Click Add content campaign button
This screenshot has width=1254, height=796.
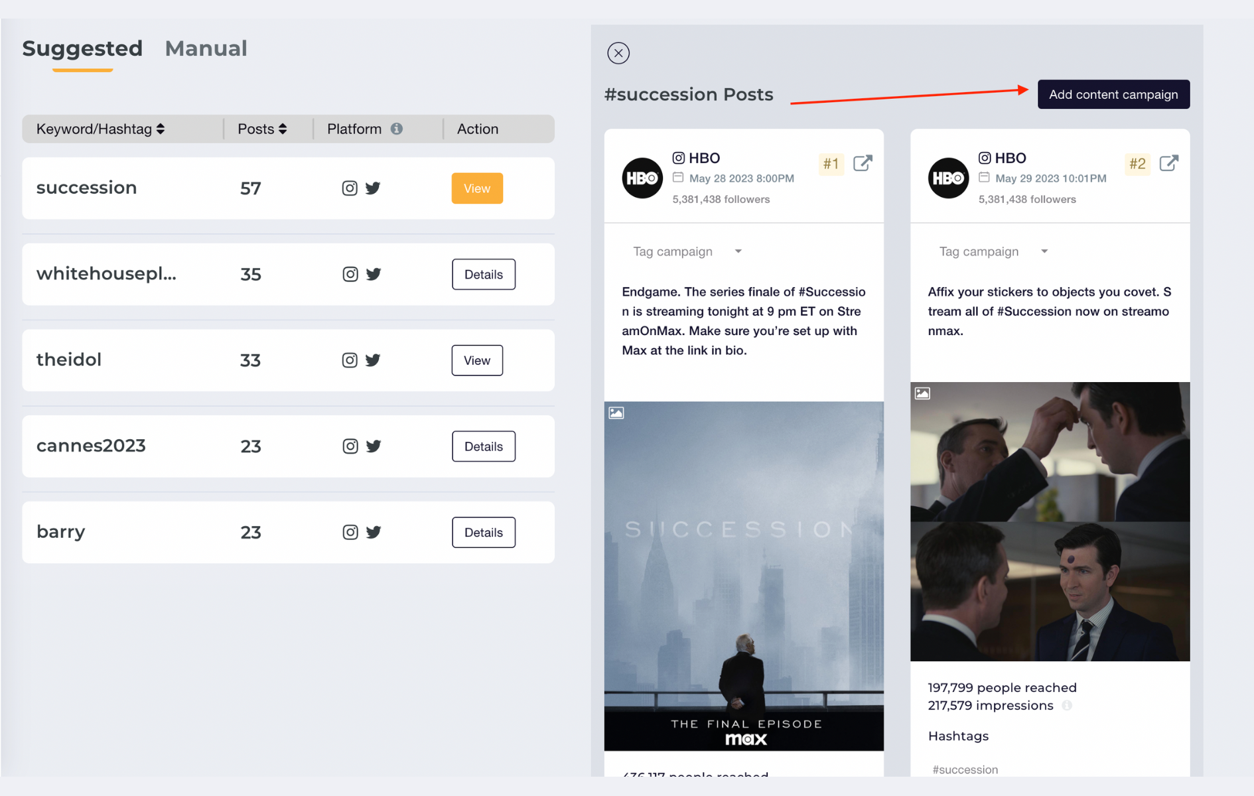click(x=1113, y=94)
